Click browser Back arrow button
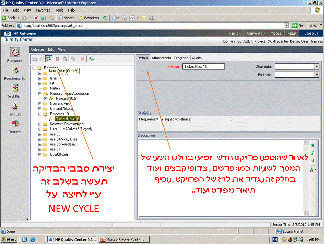Image resolution: width=325 pixels, height=244 pixels. [9, 18]
